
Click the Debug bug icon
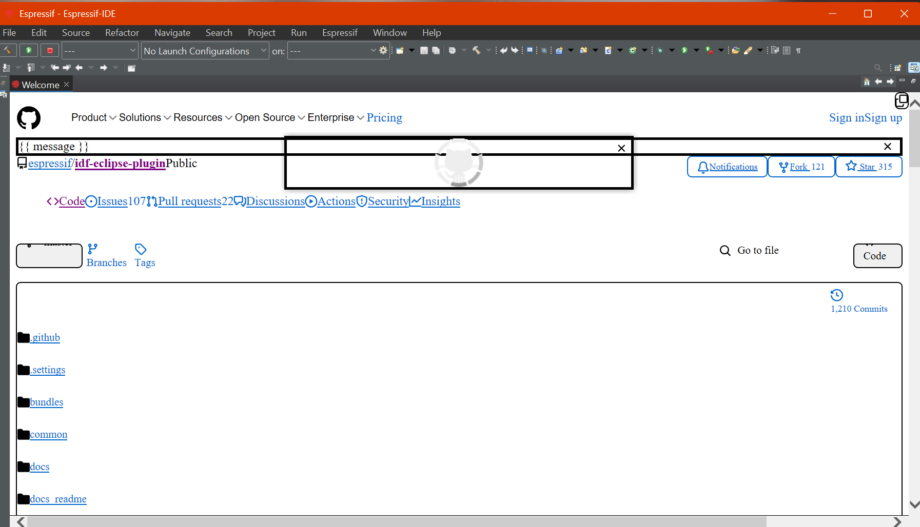(x=660, y=50)
